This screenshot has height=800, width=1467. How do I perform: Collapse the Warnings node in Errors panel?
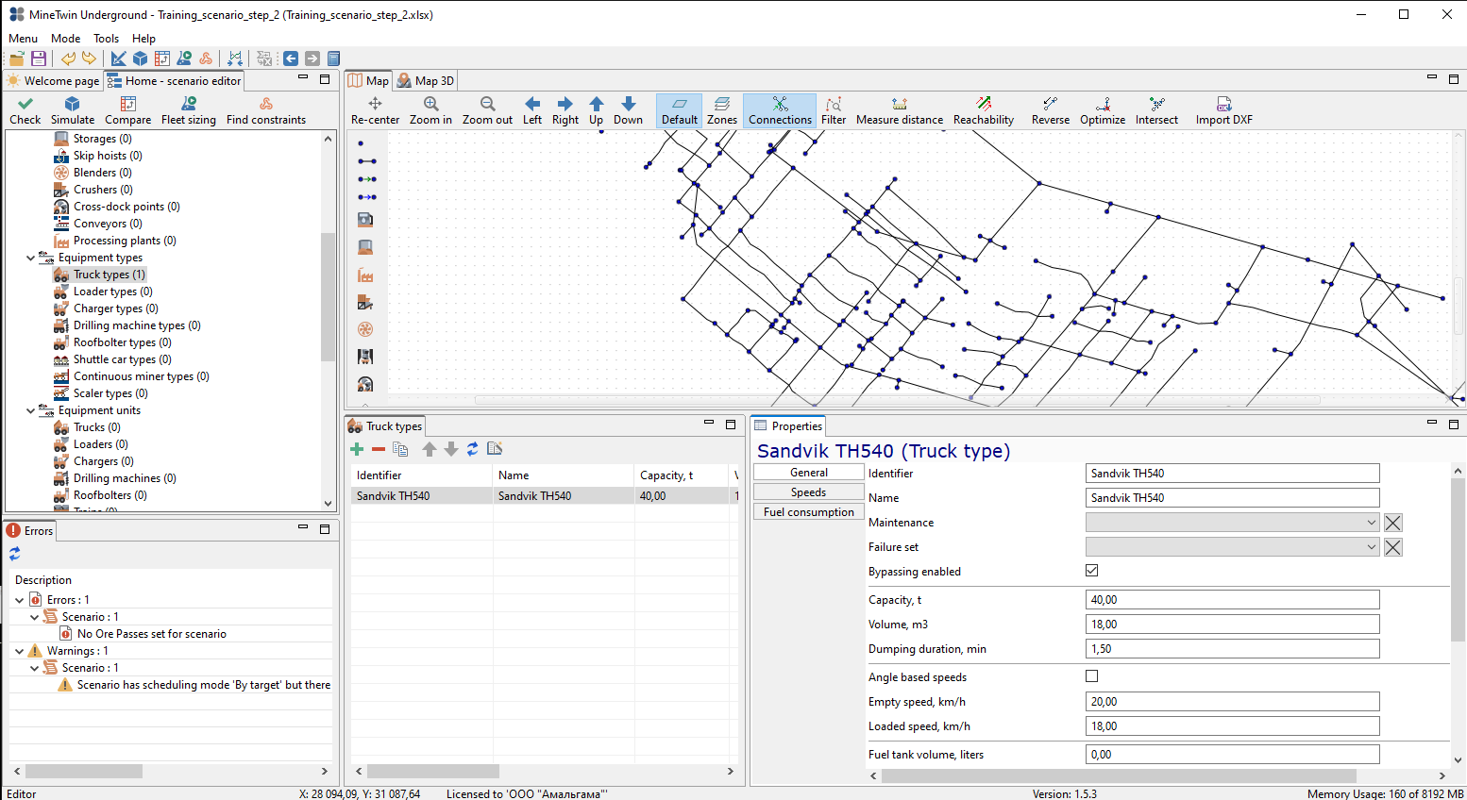[x=20, y=651]
